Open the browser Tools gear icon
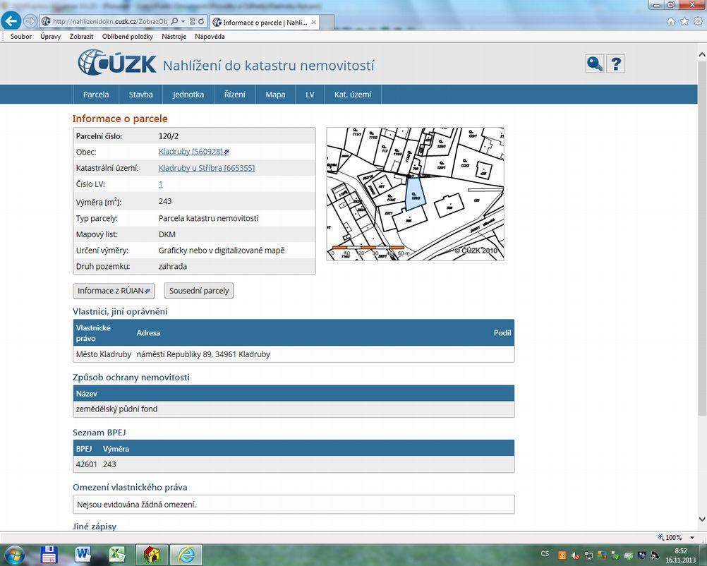 pos(698,21)
